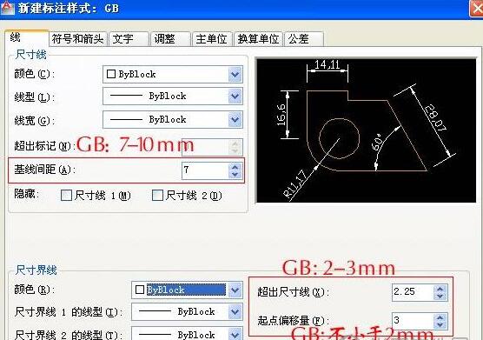
Task: Switch to the 线 tab
Action: point(27,37)
